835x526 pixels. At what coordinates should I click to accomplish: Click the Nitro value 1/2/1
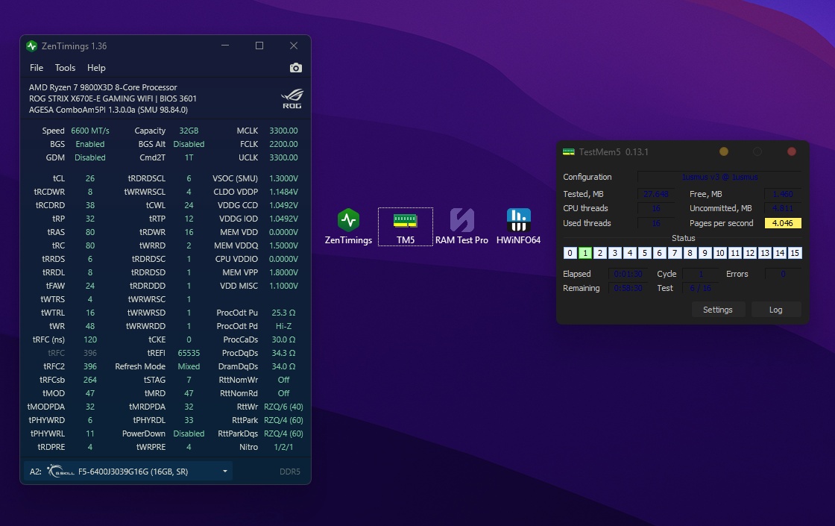tap(283, 447)
